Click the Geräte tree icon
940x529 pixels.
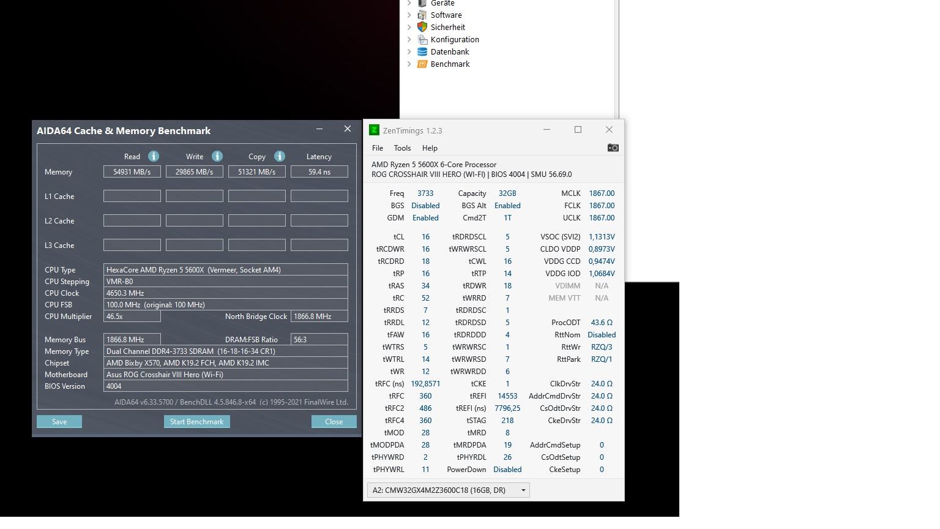[422, 3]
